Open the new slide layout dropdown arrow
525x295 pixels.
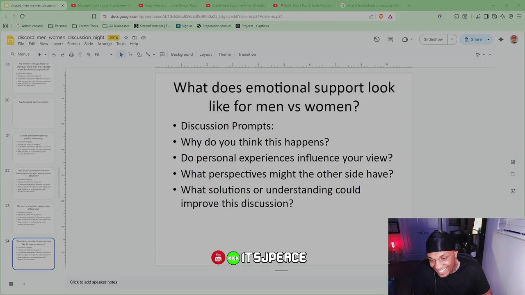coord(46,54)
